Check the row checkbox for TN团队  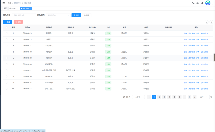click(6, 33)
